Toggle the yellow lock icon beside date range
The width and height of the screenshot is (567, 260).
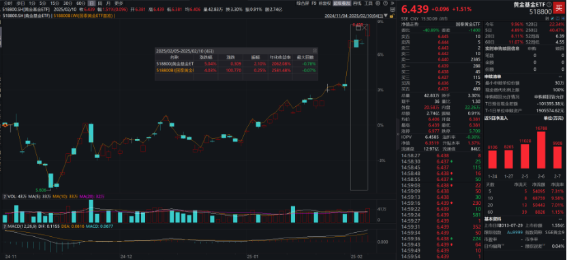(392, 16)
